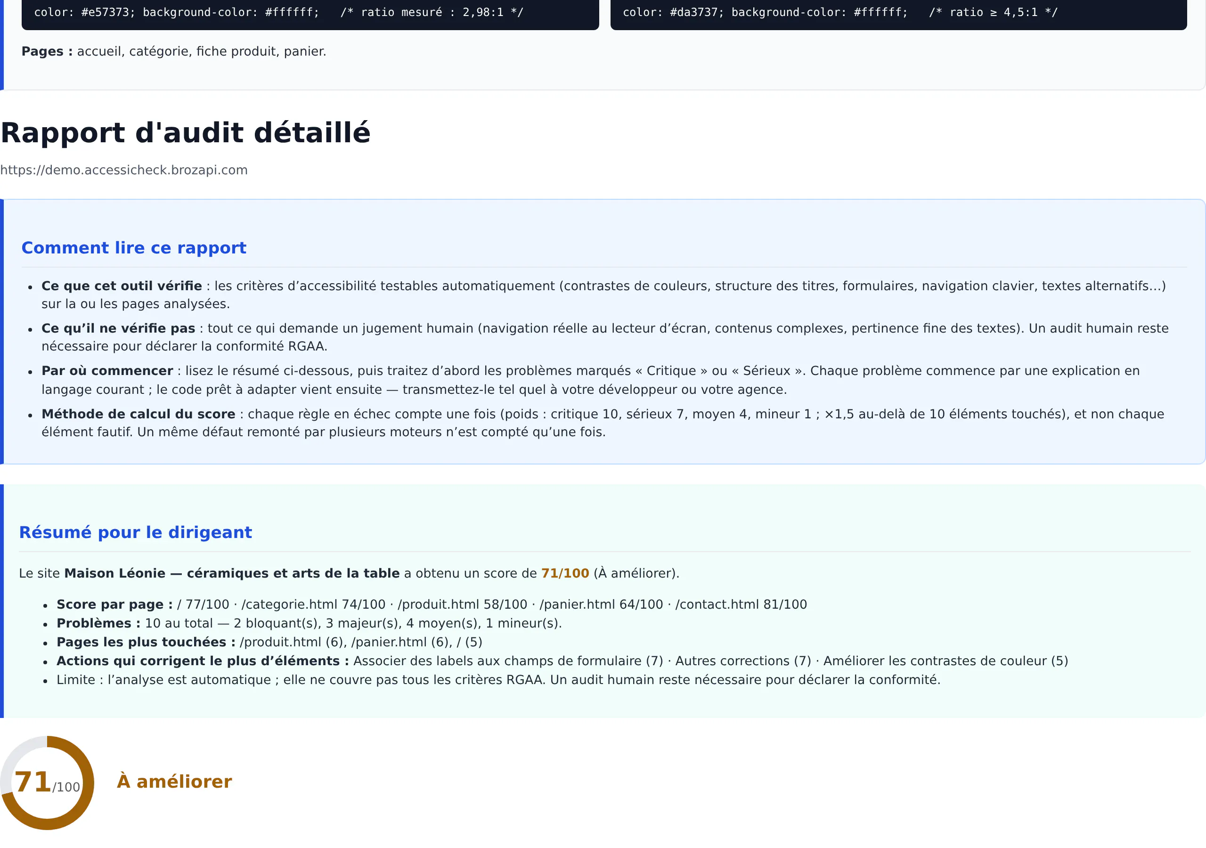Click the 'Limite : l'analyse est automatique' line
This screenshot has width=1206, height=848.
[x=498, y=680]
